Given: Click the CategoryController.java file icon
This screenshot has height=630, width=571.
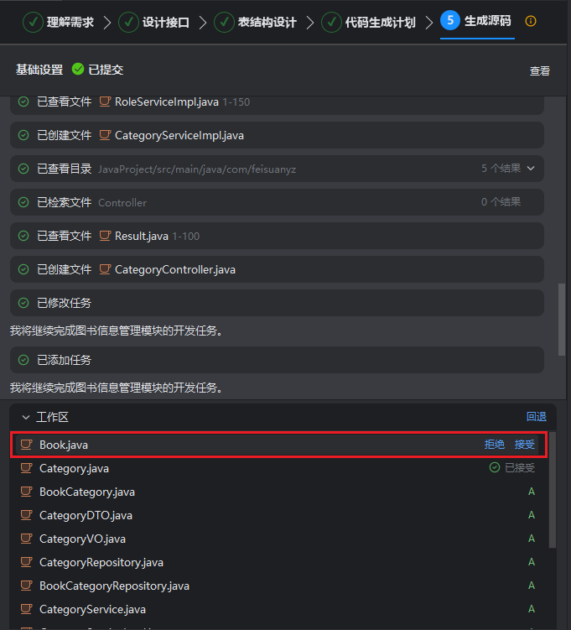Looking at the screenshot, I should tap(105, 269).
